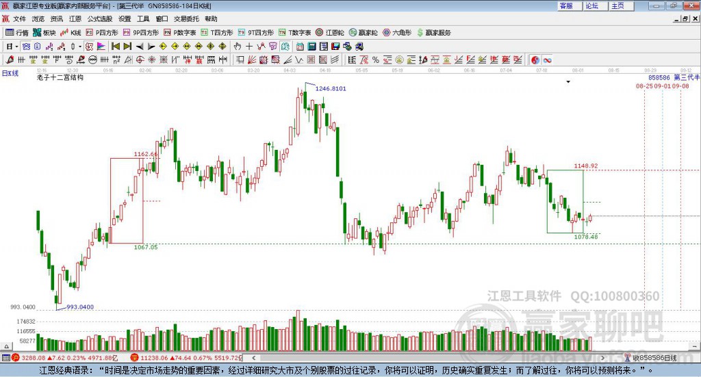This screenshot has height=377, width=701.
Task: Click the 论坛 forum button
Action: click(596, 5)
